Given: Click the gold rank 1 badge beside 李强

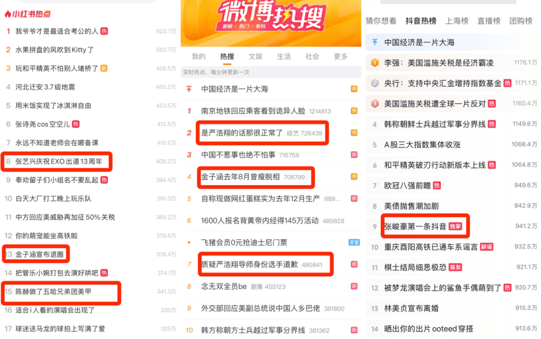Looking at the screenshot, I should (x=375, y=63).
